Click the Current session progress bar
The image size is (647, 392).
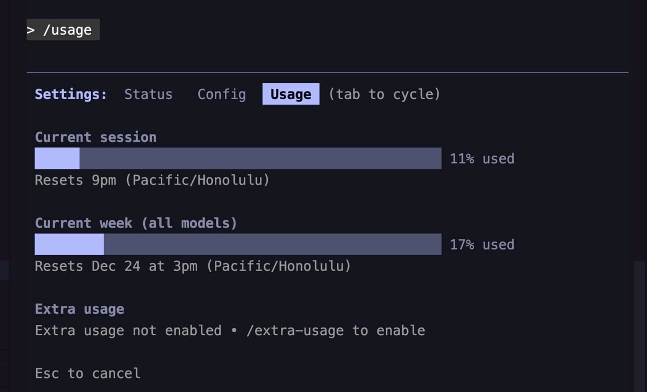(x=238, y=158)
